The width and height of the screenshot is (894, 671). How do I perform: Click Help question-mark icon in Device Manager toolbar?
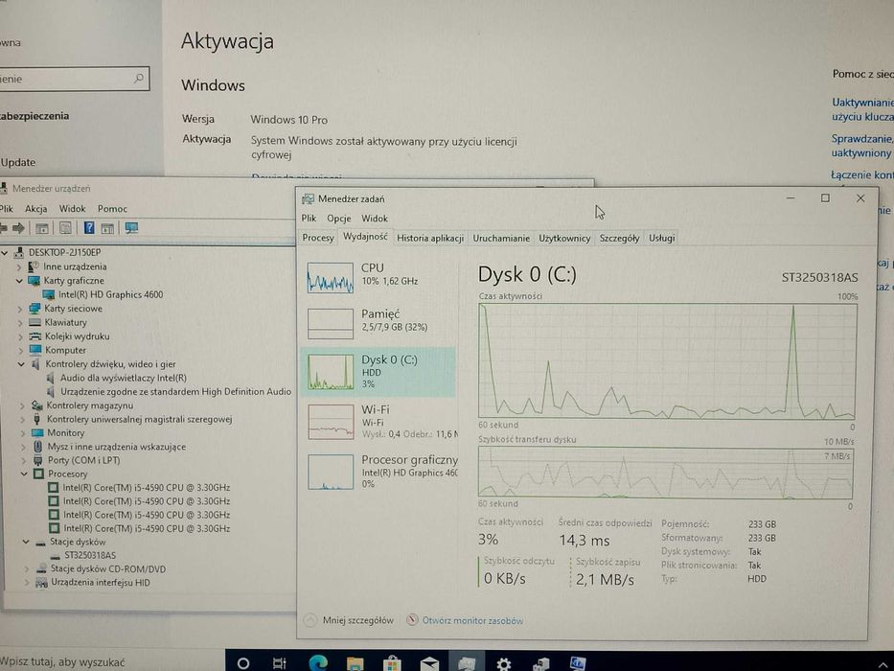[89, 228]
